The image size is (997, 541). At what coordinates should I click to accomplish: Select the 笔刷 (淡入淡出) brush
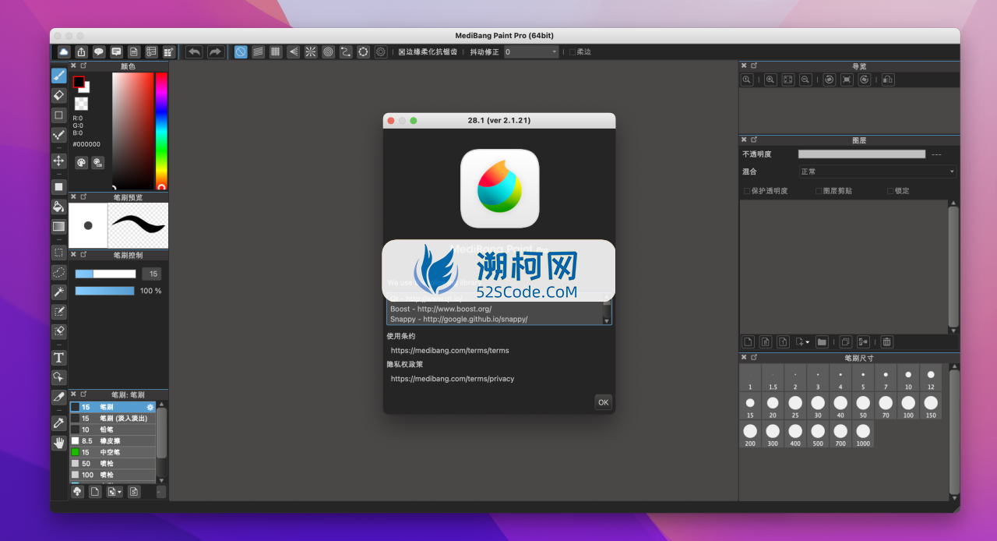click(113, 419)
